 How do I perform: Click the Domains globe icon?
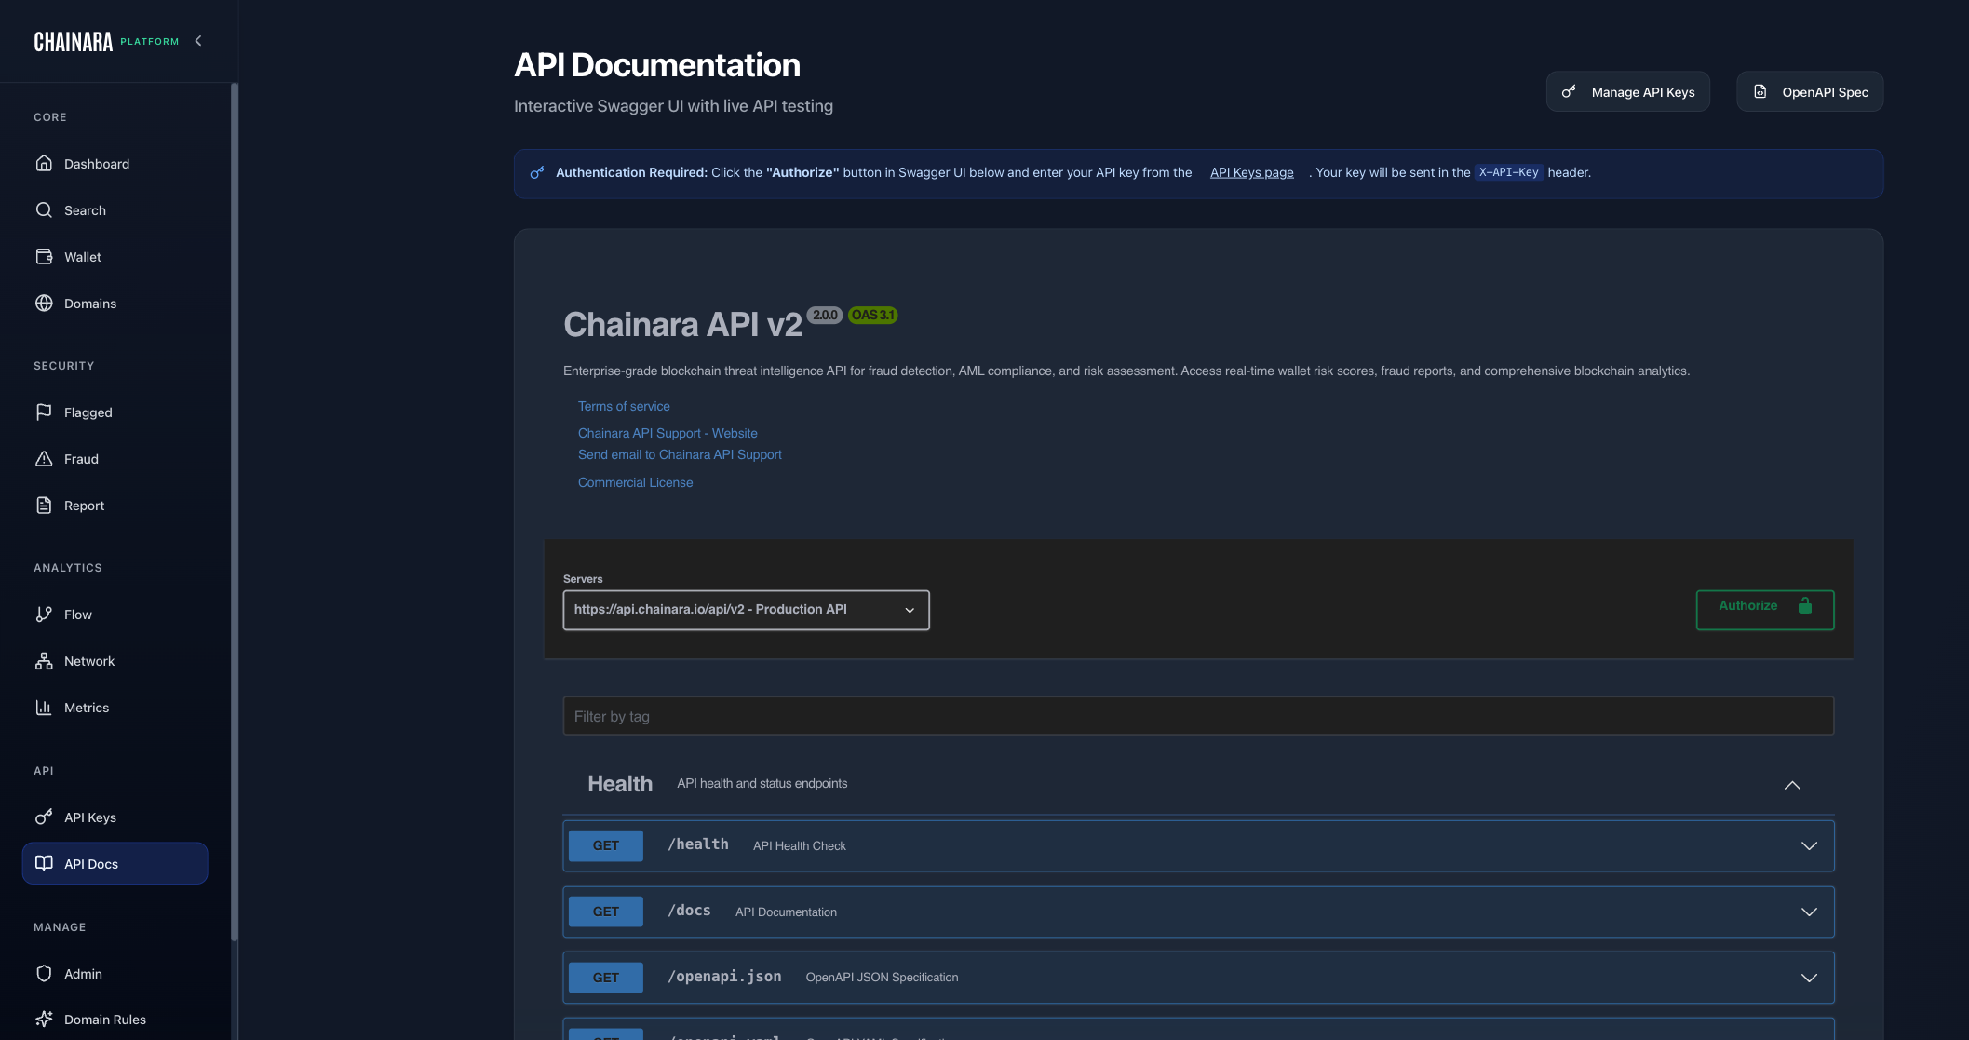click(44, 303)
